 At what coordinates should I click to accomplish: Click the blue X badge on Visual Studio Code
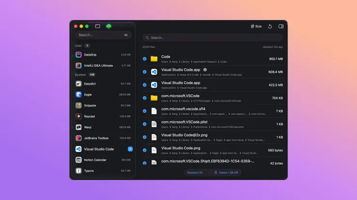(x=130, y=149)
